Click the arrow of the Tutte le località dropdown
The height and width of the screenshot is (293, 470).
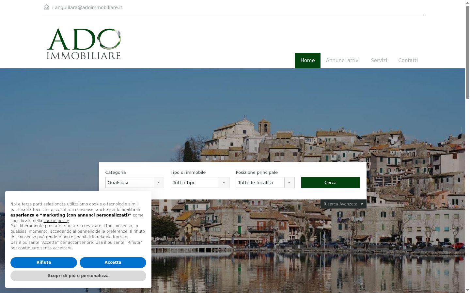tap(289, 183)
